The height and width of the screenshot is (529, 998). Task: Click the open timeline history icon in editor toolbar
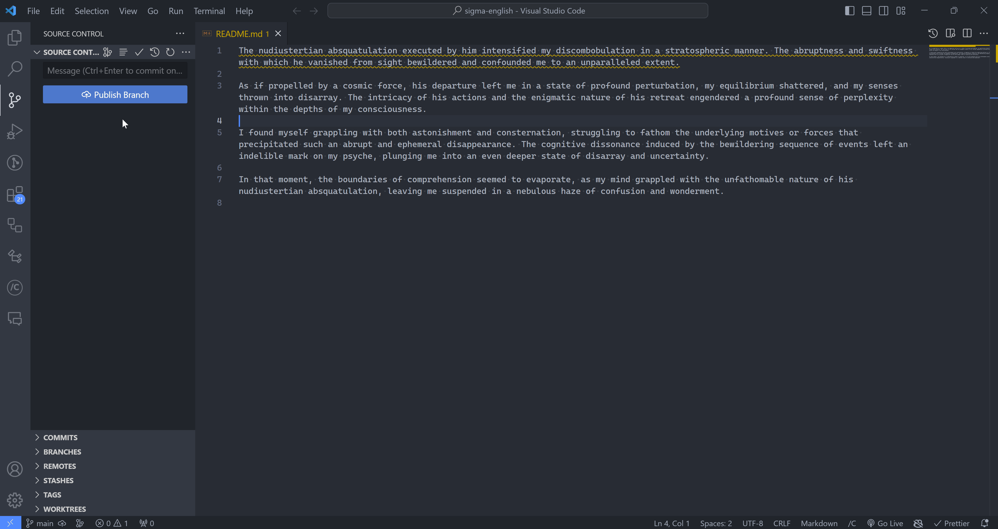click(932, 34)
